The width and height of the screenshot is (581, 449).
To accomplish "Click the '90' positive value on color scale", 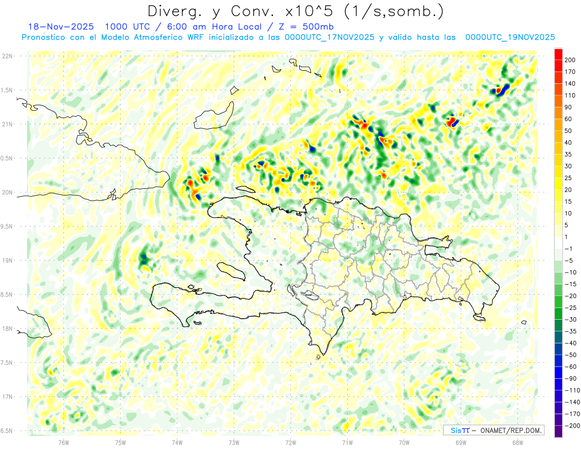I will click(x=568, y=107).
